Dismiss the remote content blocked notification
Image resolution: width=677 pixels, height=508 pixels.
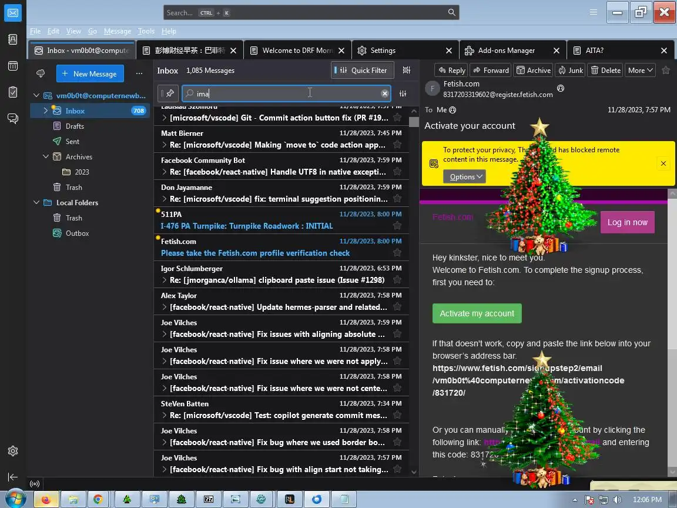click(x=663, y=163)
